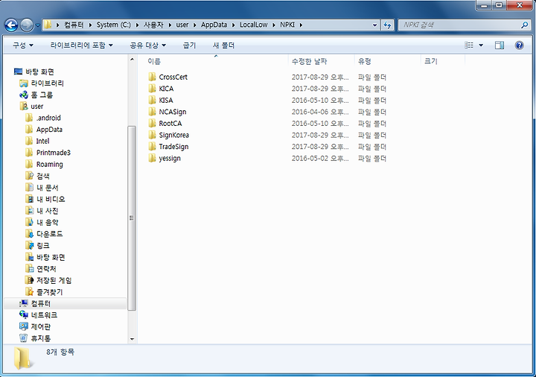Select the KICA folder icon

(x=152, y=89)
